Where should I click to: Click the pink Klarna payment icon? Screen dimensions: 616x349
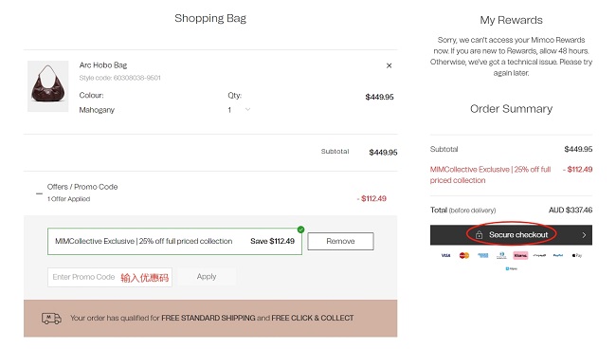[x=520, y=255]
